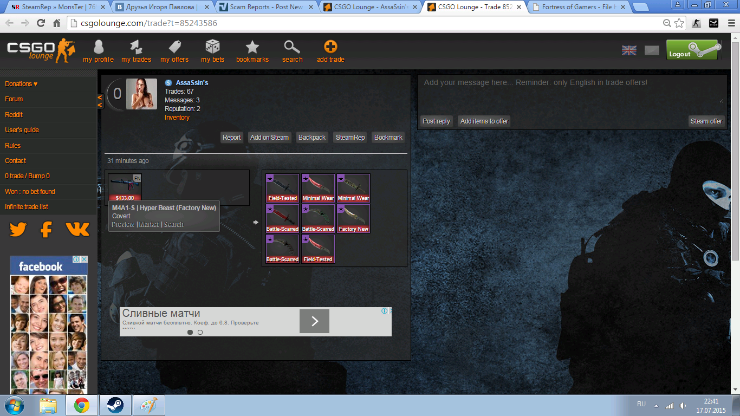Switch language with the UK flag
Image resolution: width=740 pixels, height=416 pixels.
click(x=629, y=50)
